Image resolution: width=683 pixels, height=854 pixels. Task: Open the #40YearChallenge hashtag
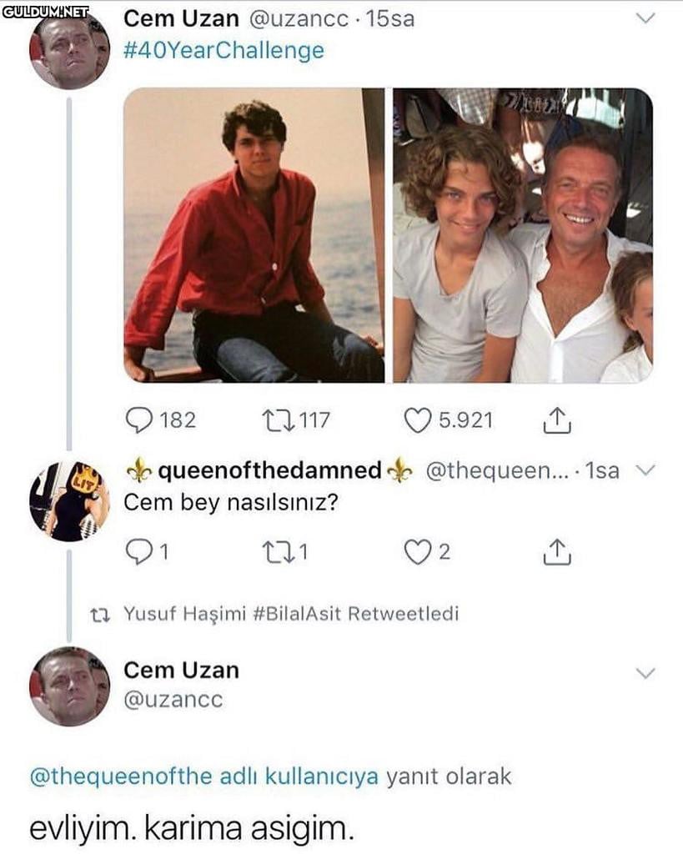223,51
